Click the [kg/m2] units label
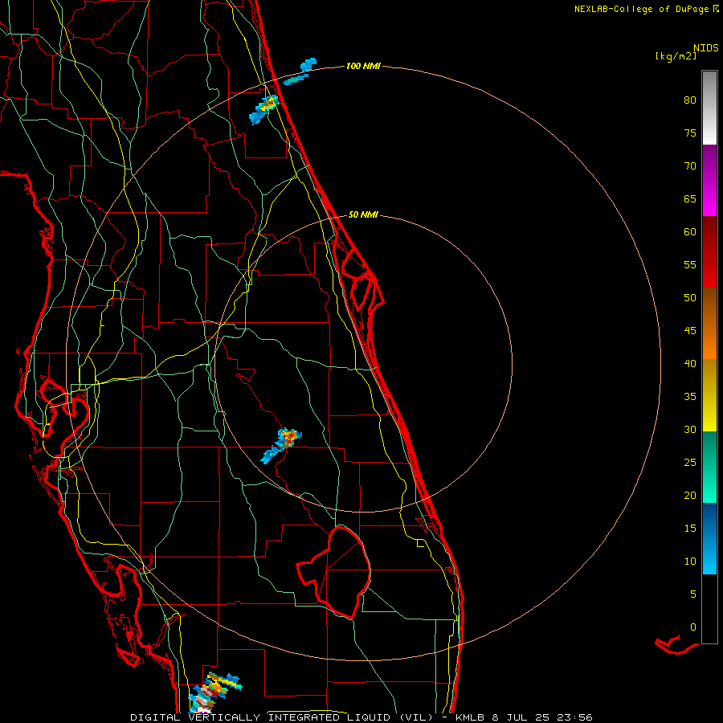The image size is (723, 723). 676,56
